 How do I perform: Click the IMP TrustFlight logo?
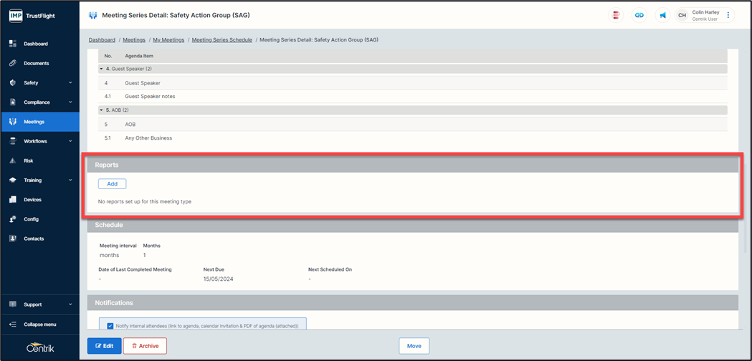click(x=32, y=15)
